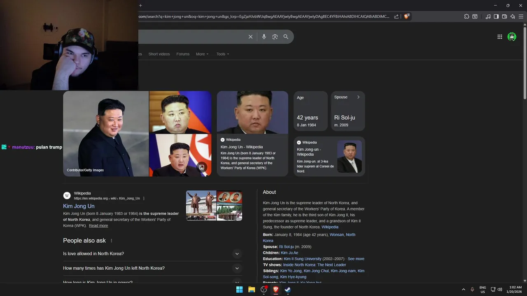The height and width of the screenshot is (296, 527).
Task: Open the Ri Sol-ju spouse link
Action: pos(286,247)
